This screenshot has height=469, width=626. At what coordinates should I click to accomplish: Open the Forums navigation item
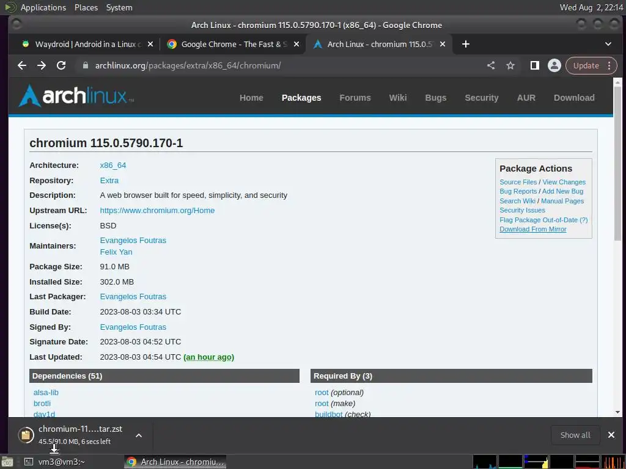pos(355,98)
